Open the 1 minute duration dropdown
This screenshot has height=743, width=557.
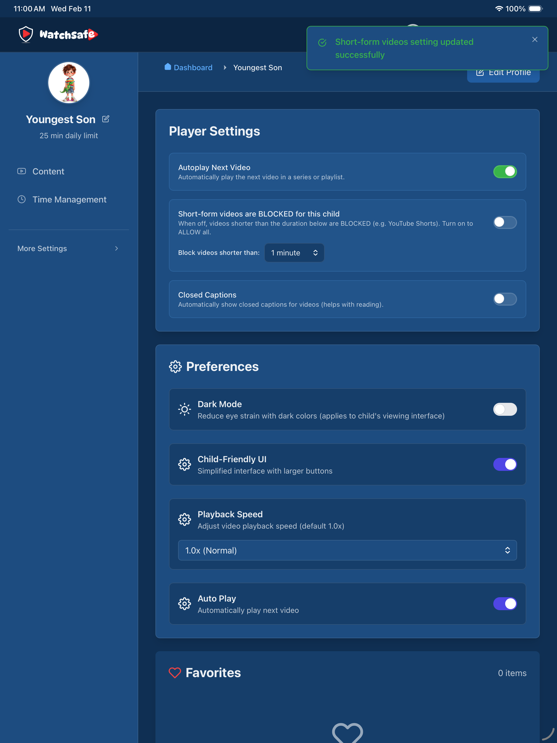click(294, 253)
